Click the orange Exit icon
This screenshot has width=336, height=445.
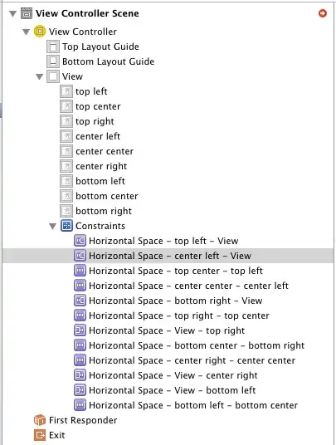point(40,435)
